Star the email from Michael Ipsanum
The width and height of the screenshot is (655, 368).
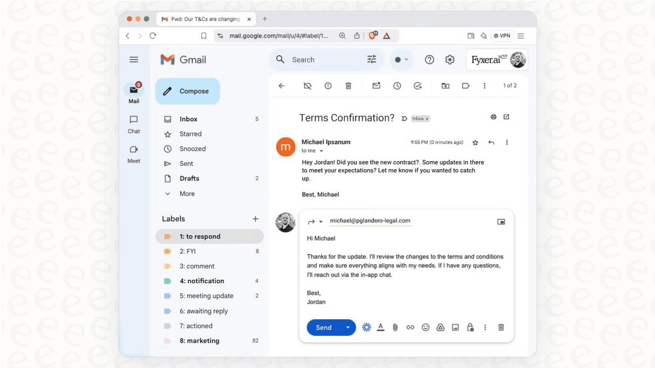pyautogui.click(x=475, y=143)
